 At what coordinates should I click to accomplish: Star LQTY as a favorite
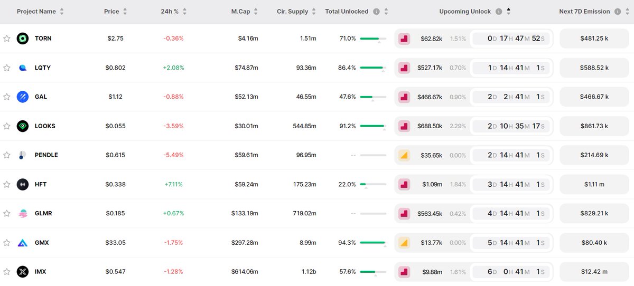7,68
